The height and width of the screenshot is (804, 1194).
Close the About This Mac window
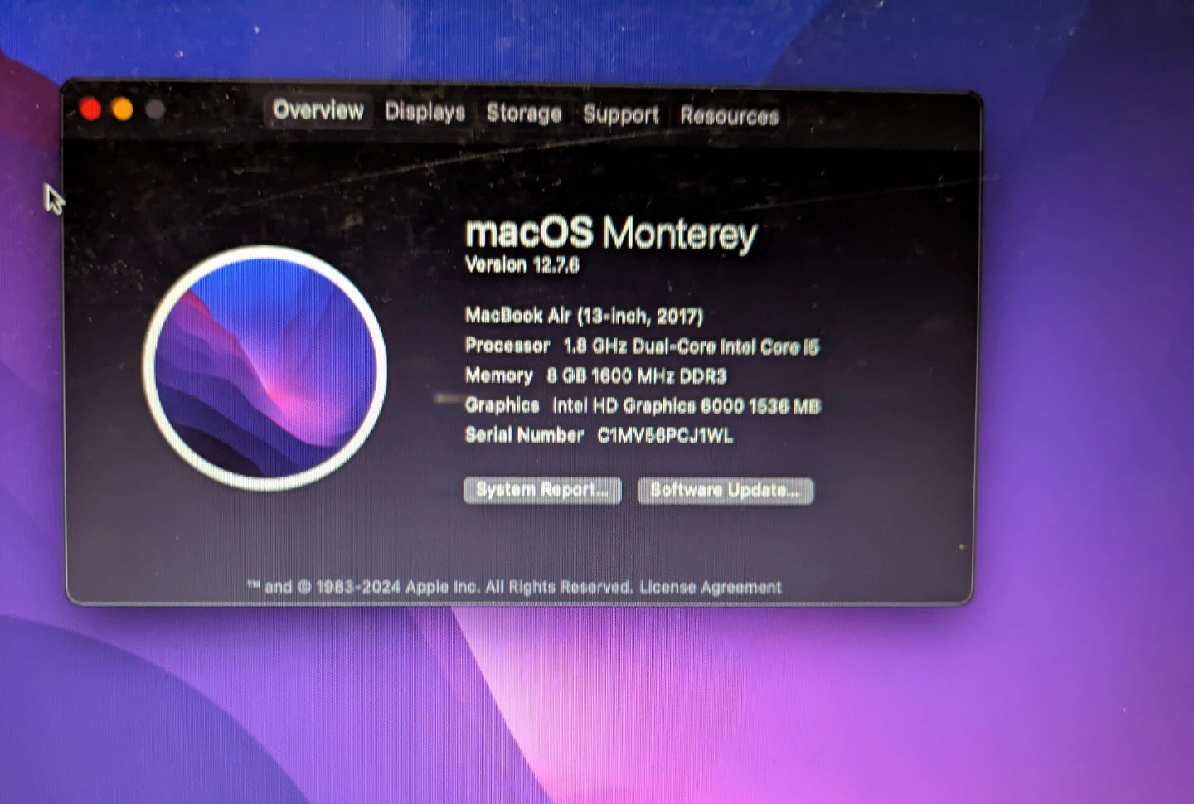pos(90,109)
